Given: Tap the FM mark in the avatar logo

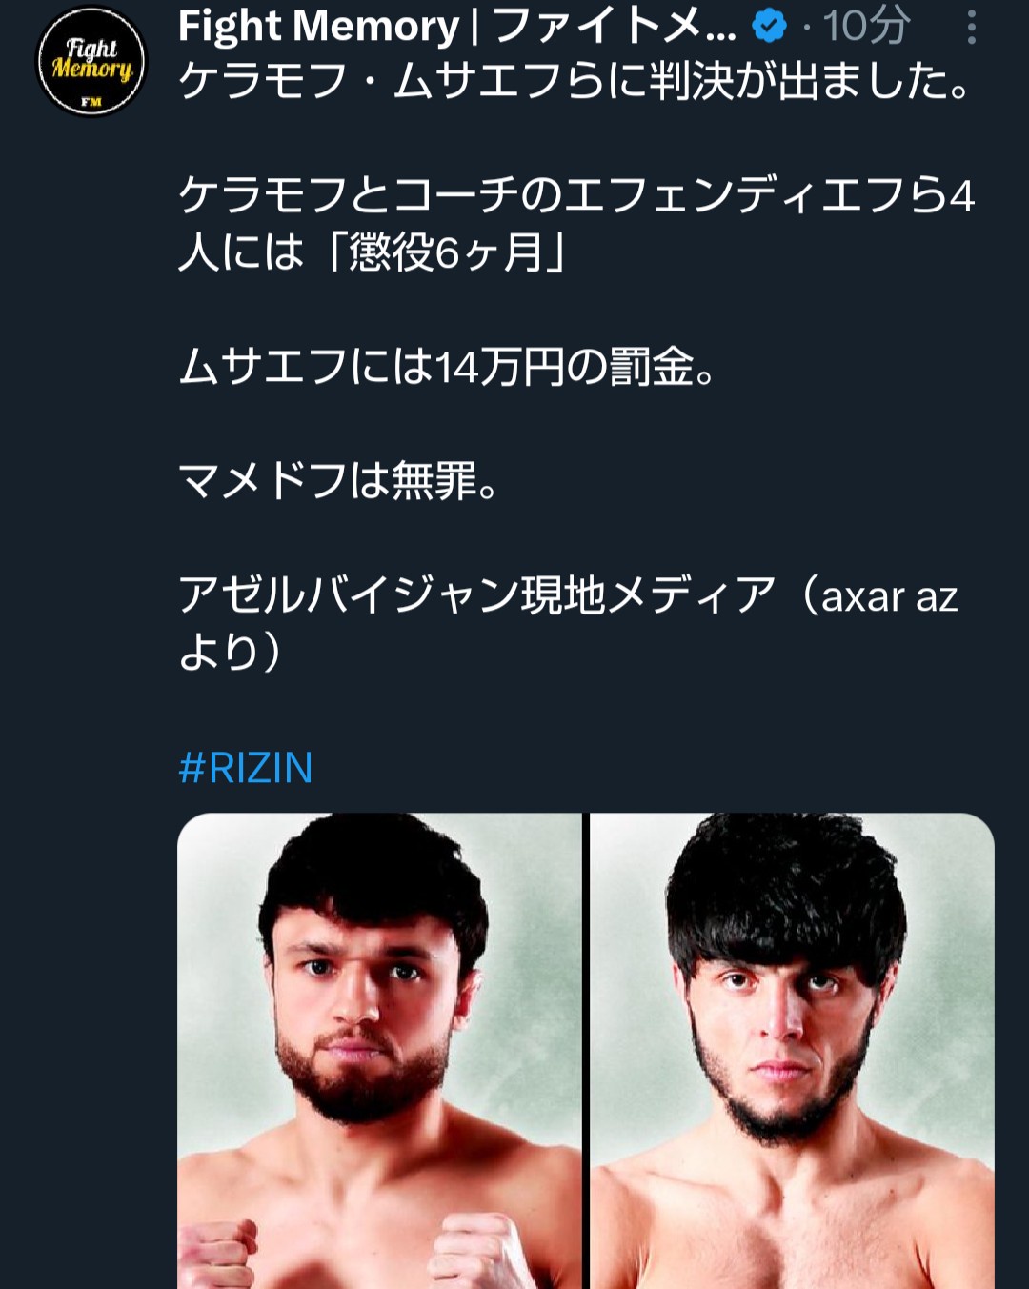Looking at the screenshot, I should (91, 101).
